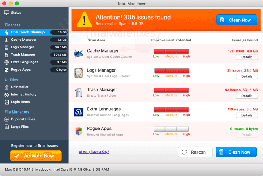The image size is (263, 176).
Task: Click the bottom Clean Now button
Action: coord(236,152)
